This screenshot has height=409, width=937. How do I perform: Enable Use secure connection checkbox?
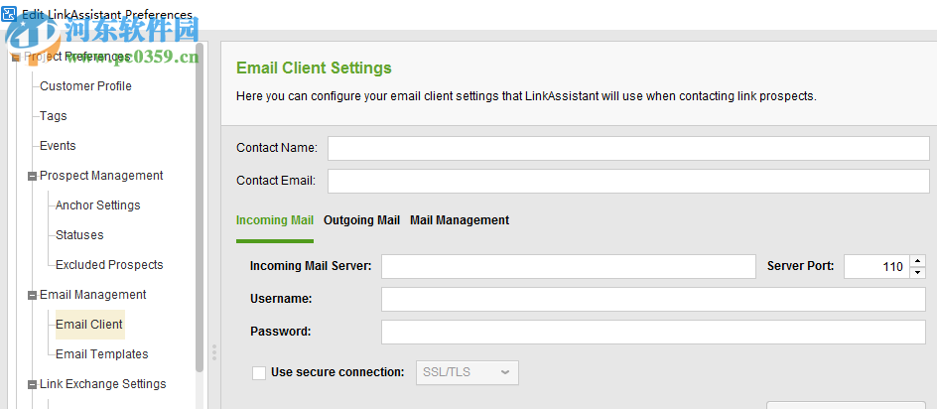259,373
